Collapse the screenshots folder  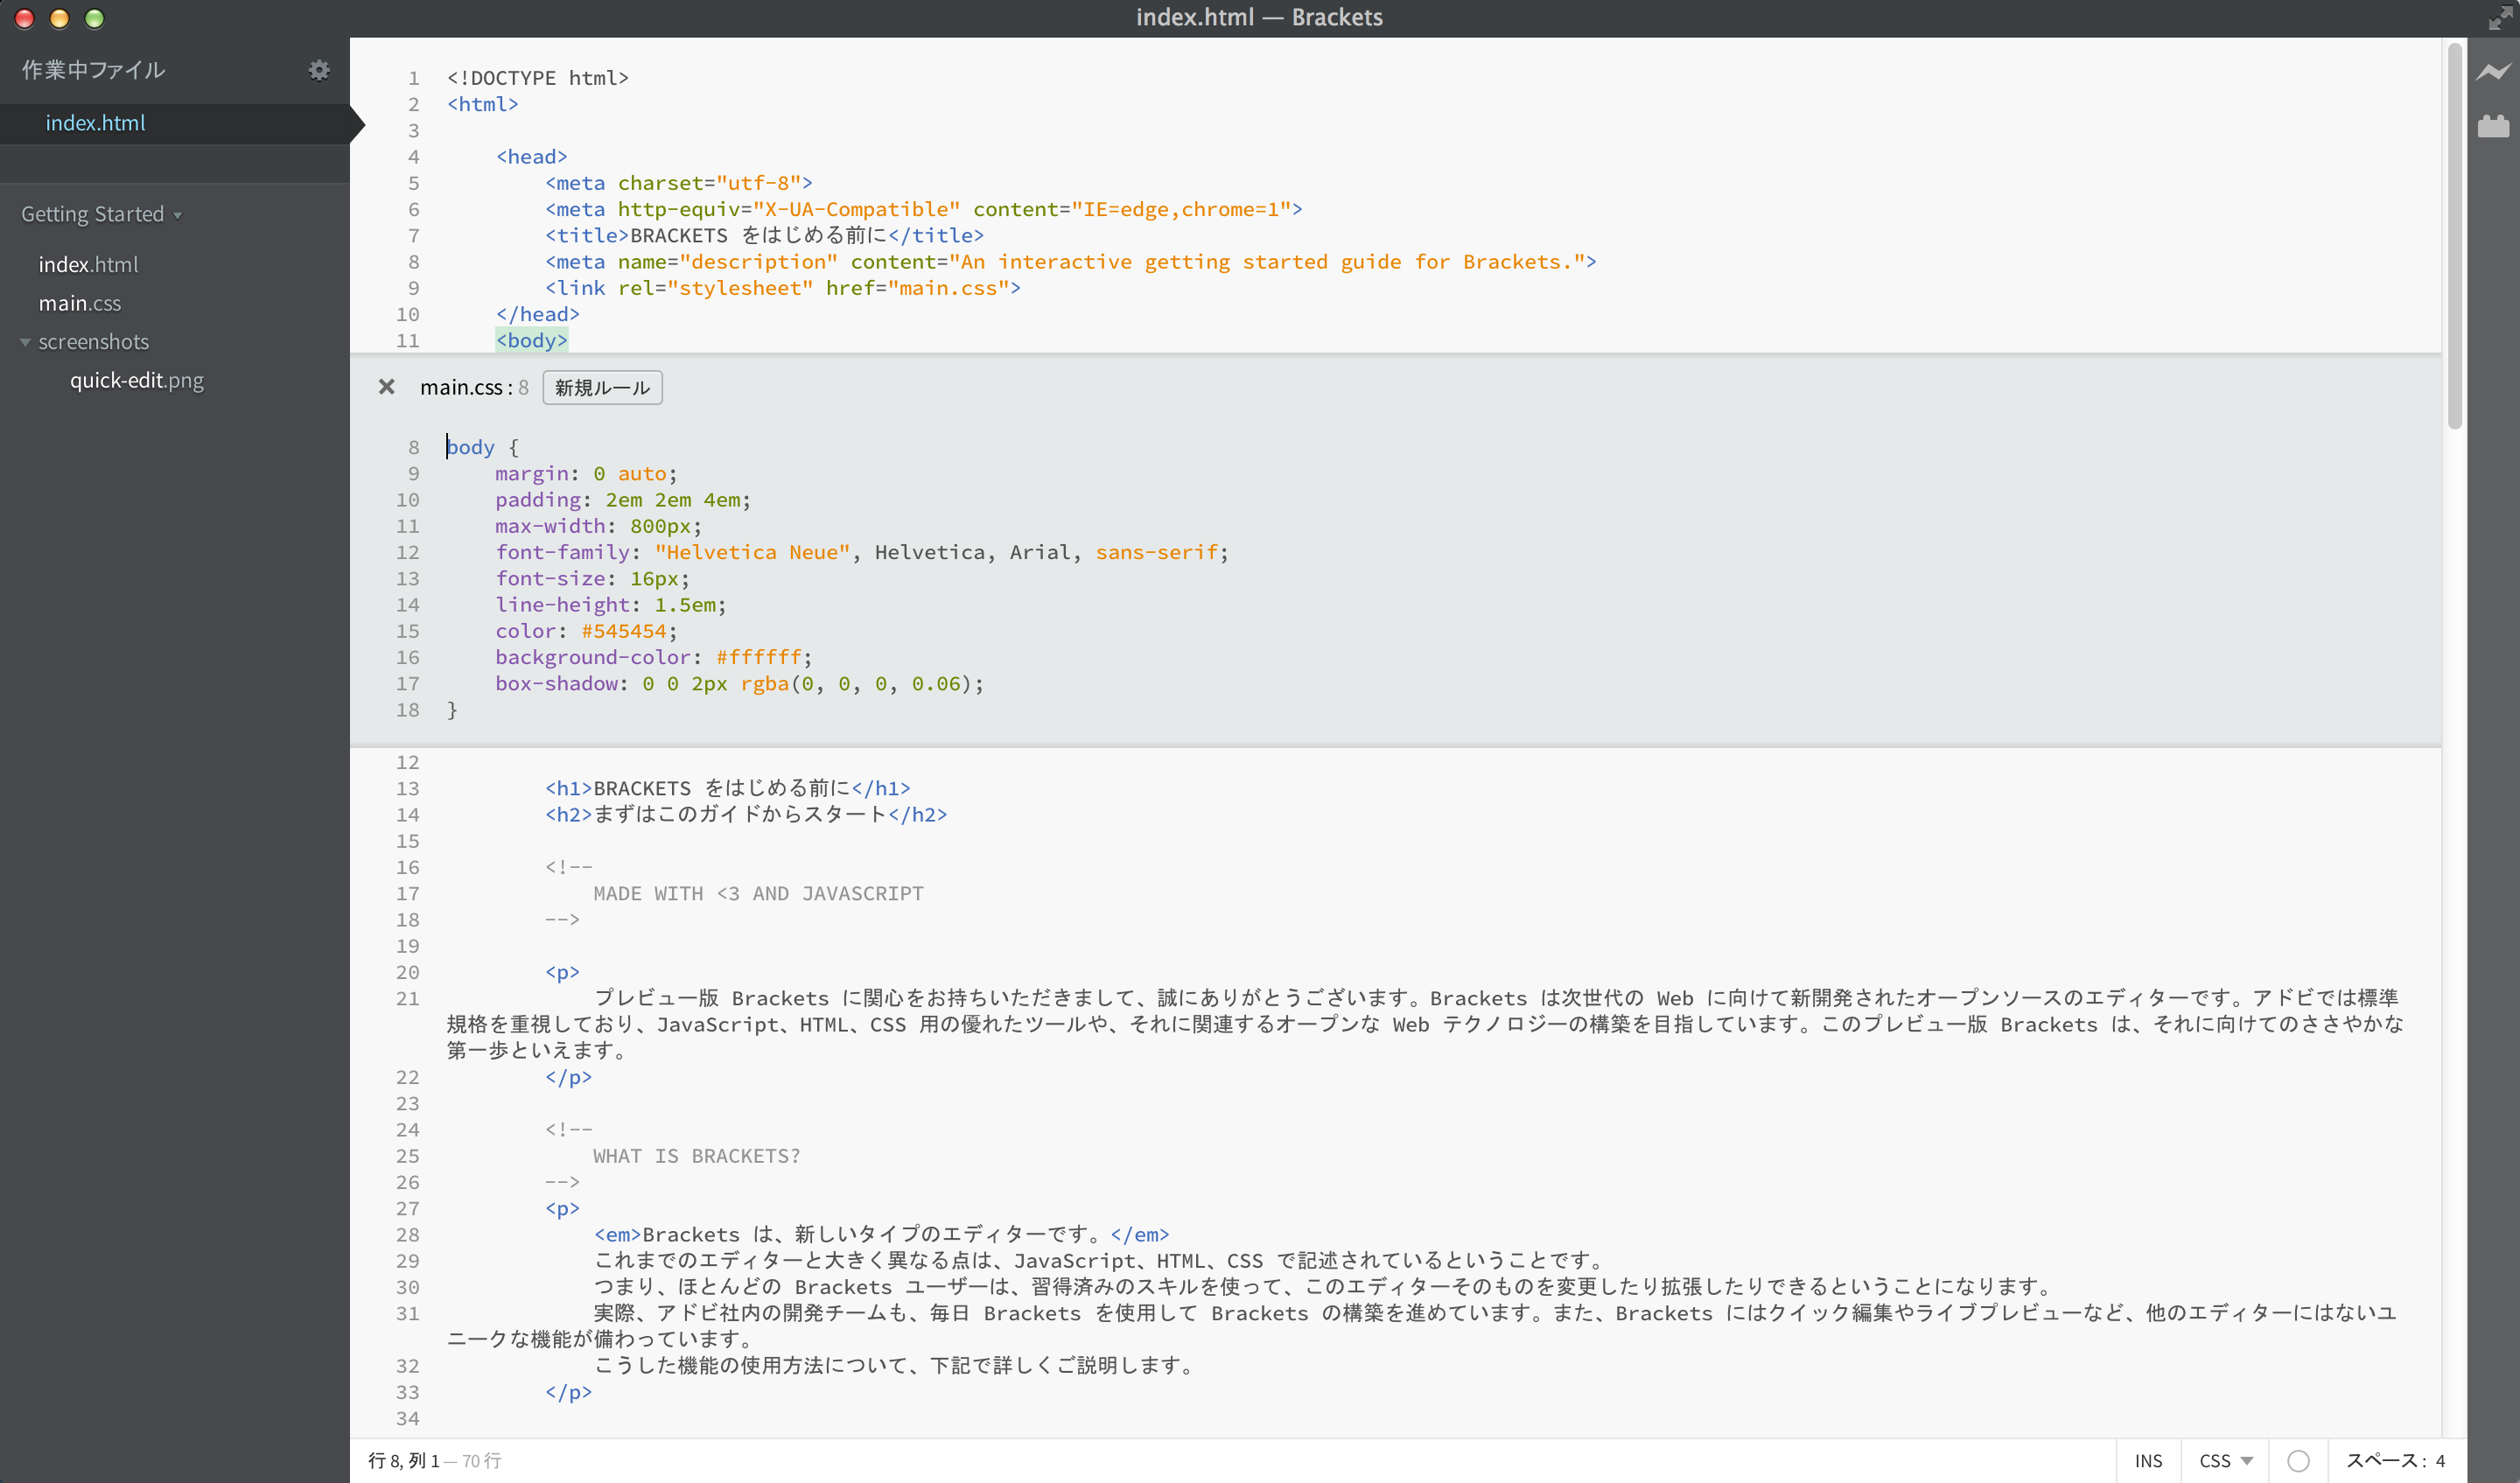pyautogui.click(x=26, y=342)
